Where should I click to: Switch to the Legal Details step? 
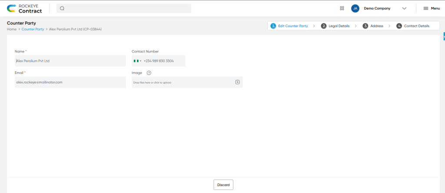(x=335, y=26)
